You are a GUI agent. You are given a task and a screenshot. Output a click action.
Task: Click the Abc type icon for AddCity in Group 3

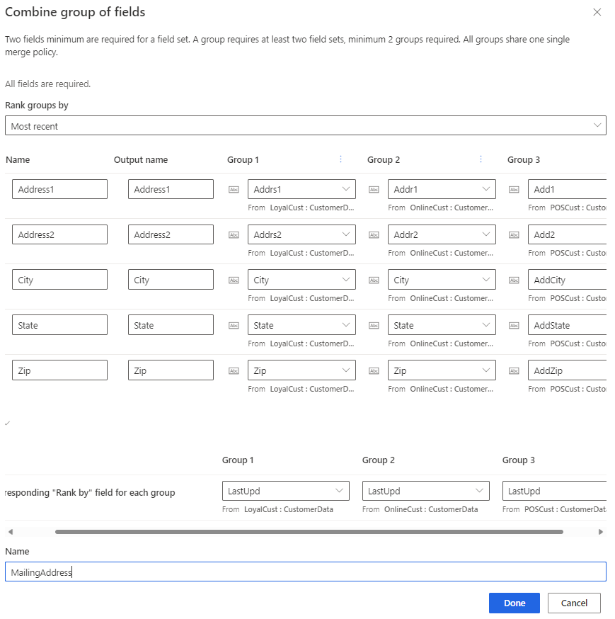(x=514, y=279)
